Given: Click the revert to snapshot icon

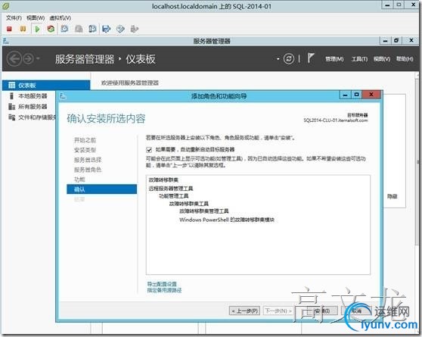Looking at the screenshot, I should coord(79,29).
